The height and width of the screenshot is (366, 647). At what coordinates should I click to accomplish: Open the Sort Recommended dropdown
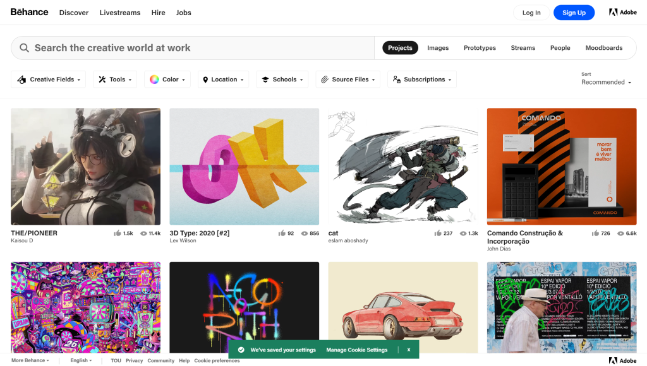[605, 82]
